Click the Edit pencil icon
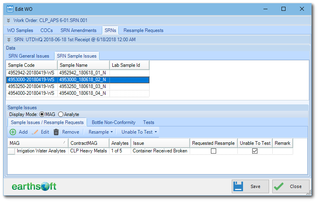This screenshot has width=318, height=202. (x=35, y=132)
